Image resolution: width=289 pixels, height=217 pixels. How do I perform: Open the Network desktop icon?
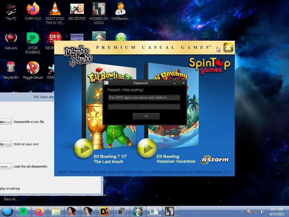(11, 41)
